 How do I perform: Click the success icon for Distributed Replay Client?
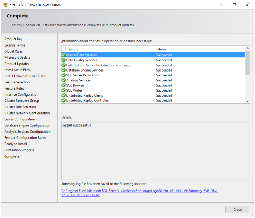pyautogui.click(x=63, y=95)
